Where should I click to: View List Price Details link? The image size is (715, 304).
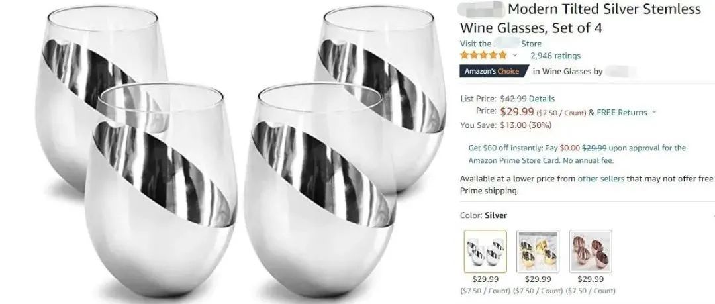click(542, 99)
